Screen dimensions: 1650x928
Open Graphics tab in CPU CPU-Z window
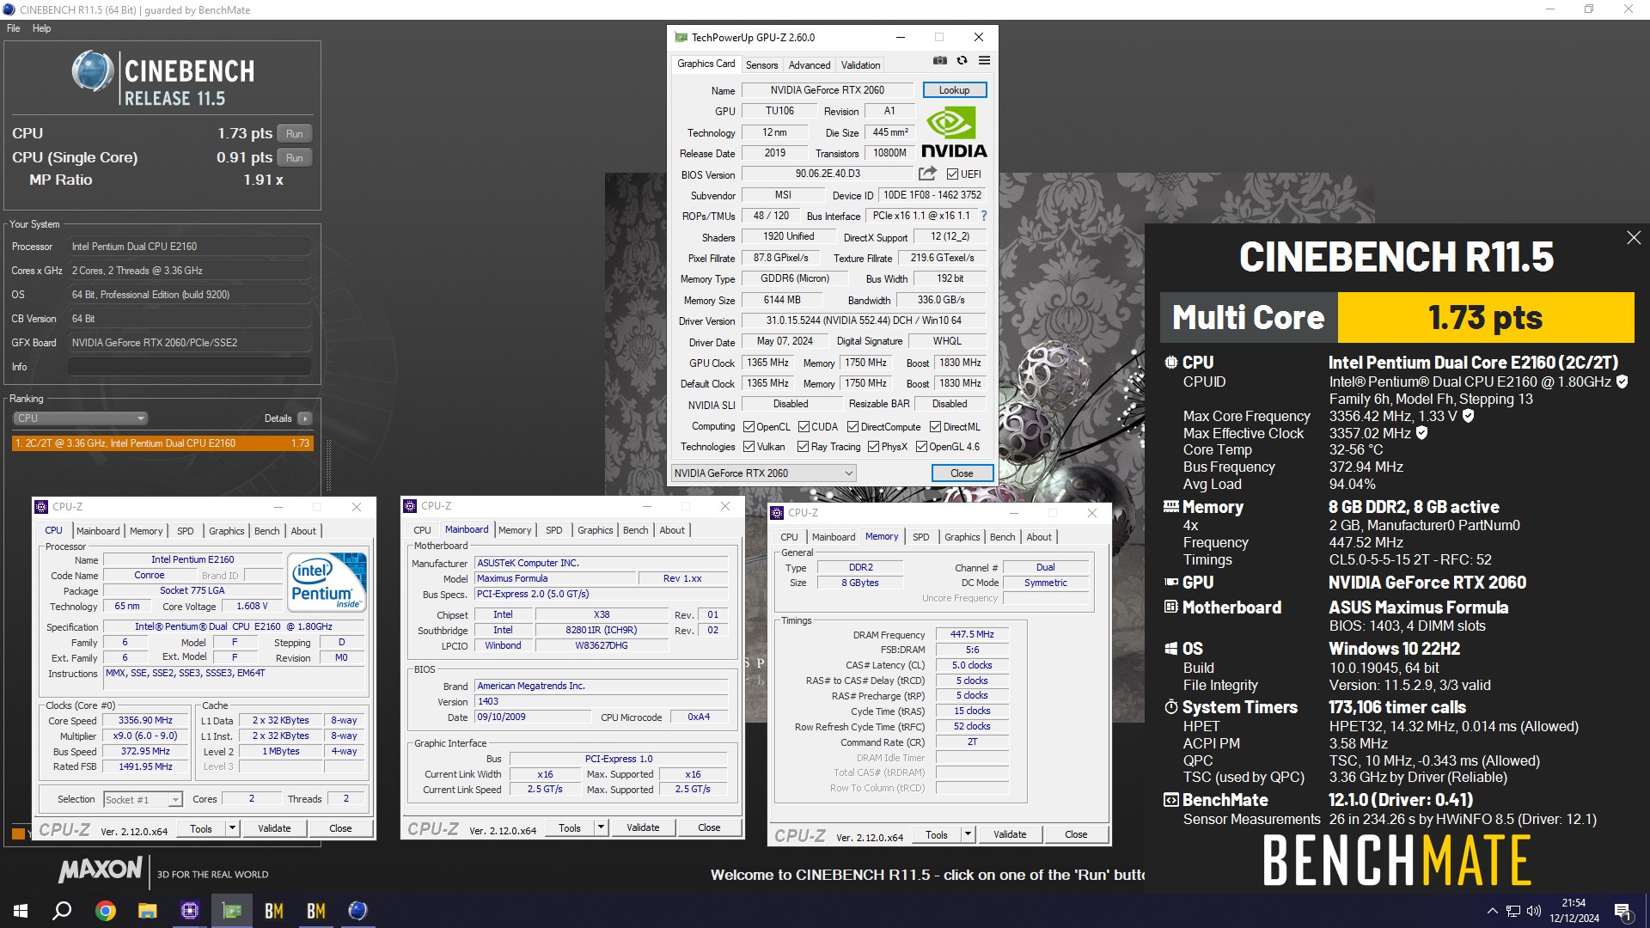pyautogui.click(x=226, y=531)
